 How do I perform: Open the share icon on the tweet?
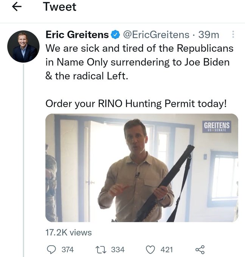(x=199, y=249)
